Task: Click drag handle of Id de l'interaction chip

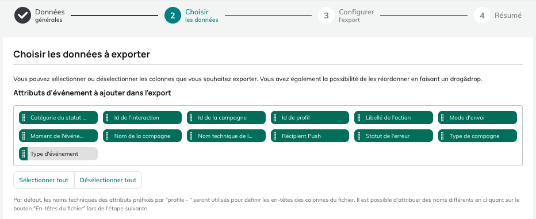Action: 108,117
